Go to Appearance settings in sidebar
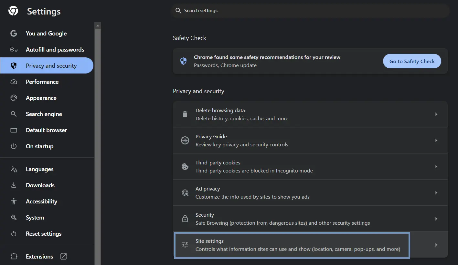The height and width of the screenshot is (265, 458). pyautogui.click(x=41, y=98)
